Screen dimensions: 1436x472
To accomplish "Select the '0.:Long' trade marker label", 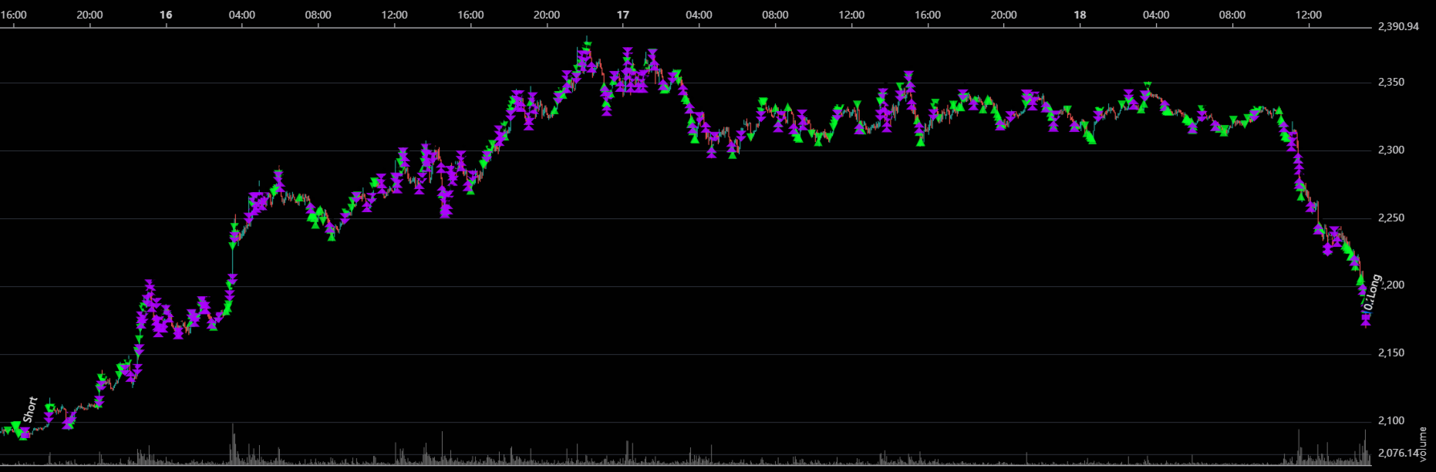I will click(x=1372, y=293).
